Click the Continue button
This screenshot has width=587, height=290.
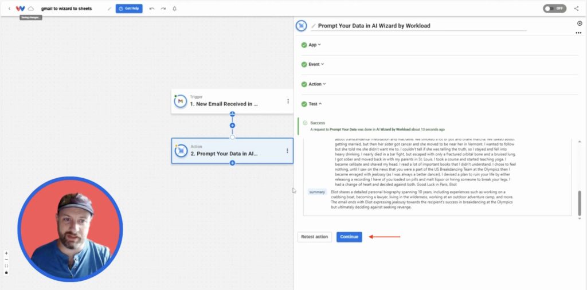349,237
